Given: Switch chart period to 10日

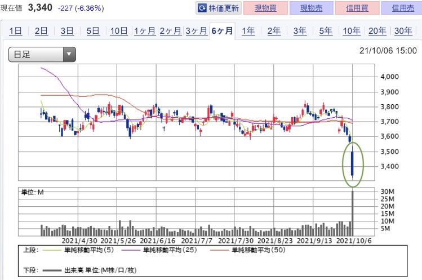Looking at the screenshot, I should (x=119, y=31).
